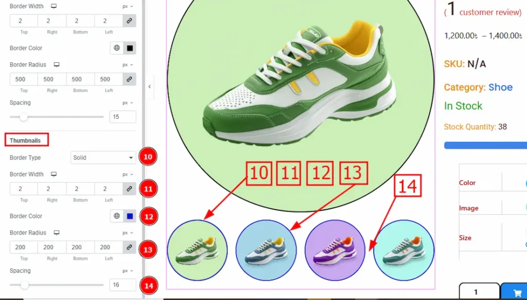Image resolution: width=527 pixels, height=300 pixels.
Task: Click the blue add-to-cart icon button
Action: click(514, 291)
